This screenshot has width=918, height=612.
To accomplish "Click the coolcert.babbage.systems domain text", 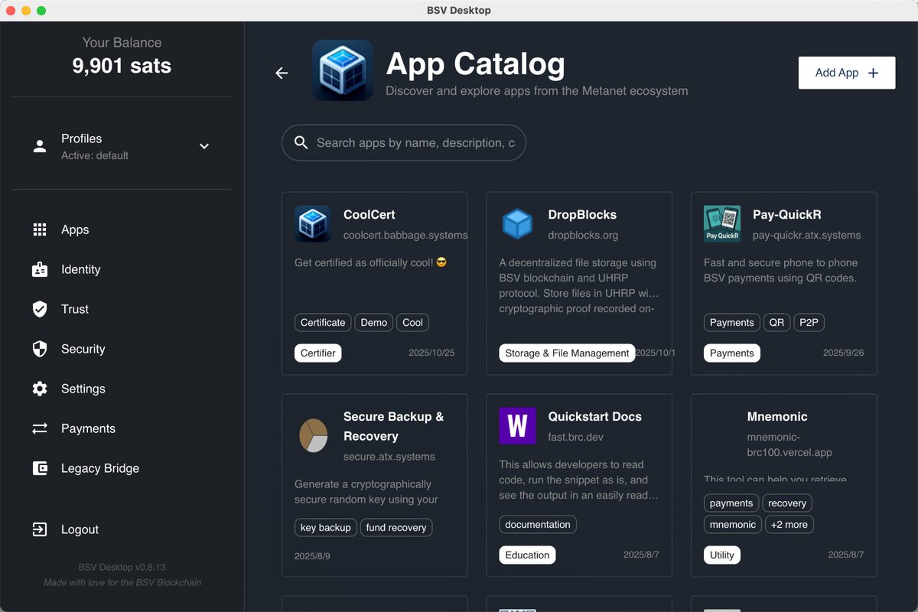I will 405,236.
